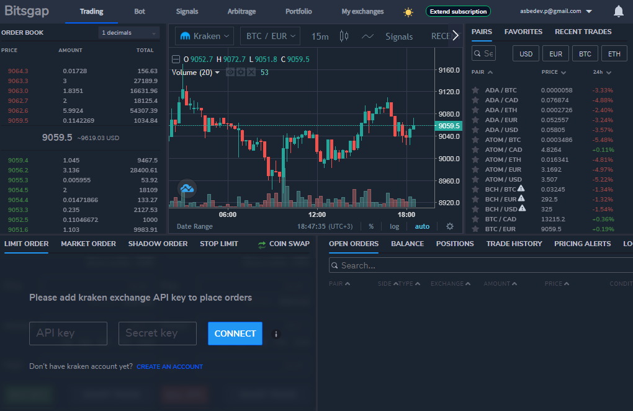Click the API key input field
This screenshot has width=633, height=411.
pyautogui.click(x=68, y=334)
